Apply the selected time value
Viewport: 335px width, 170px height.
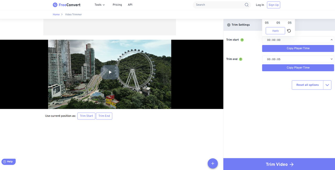tap(275, 31)
